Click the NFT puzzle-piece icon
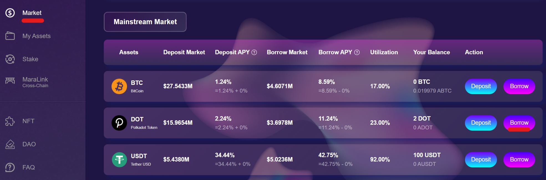Screen dimensions: 546x180 (x=10, y=121)
